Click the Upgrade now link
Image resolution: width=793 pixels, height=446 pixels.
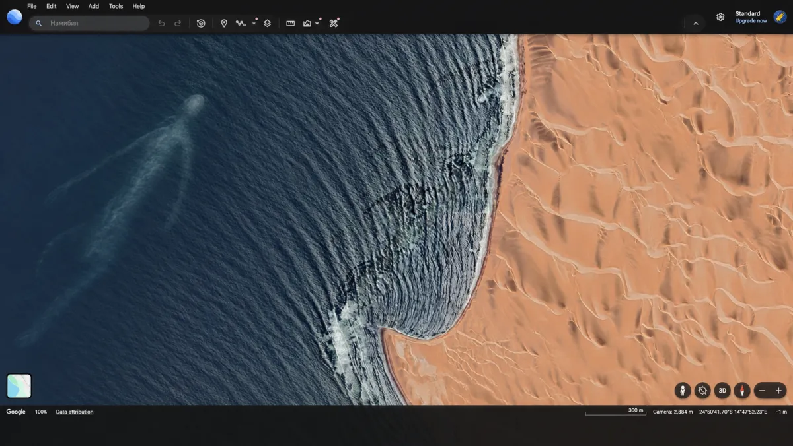point(751,21)
